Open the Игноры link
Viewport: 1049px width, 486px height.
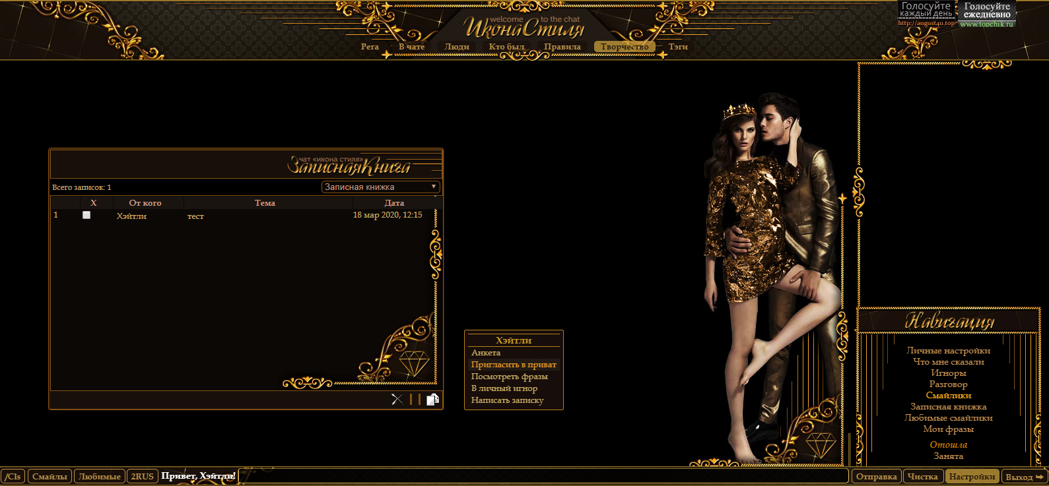[x=949, y=373]
